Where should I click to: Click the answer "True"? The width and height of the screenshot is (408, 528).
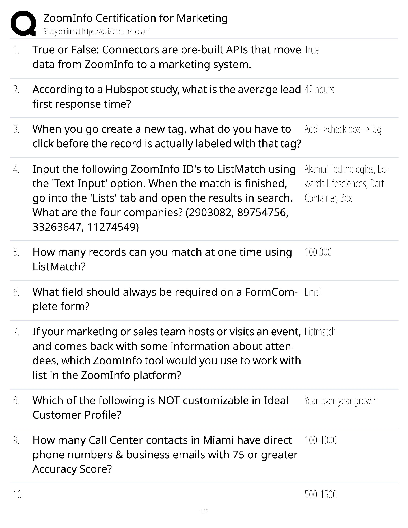click(312, 50)
